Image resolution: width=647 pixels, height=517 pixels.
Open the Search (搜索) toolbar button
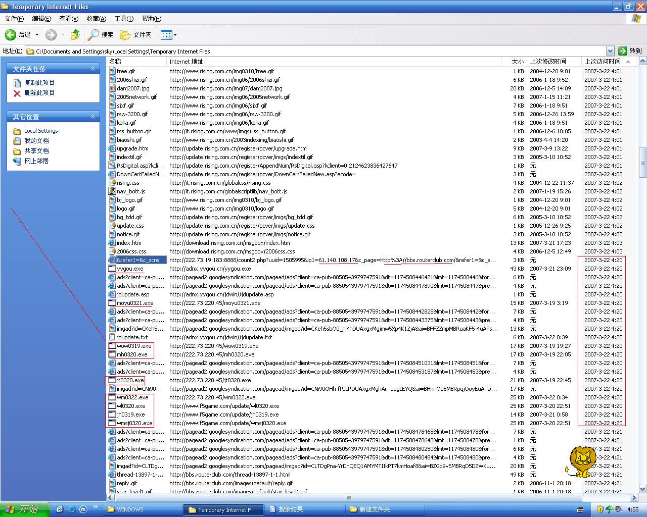(x=101, y=34)
